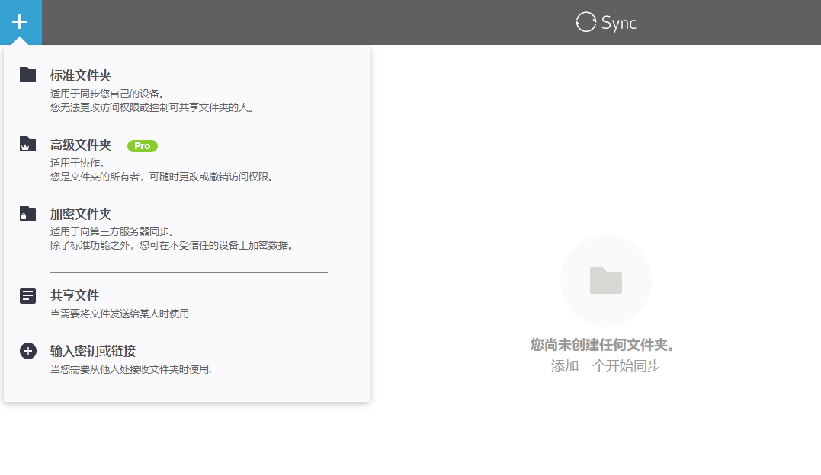Click description 当需要将文件发送给某人时使用
The image size is (821, 475).
[120, 314]
